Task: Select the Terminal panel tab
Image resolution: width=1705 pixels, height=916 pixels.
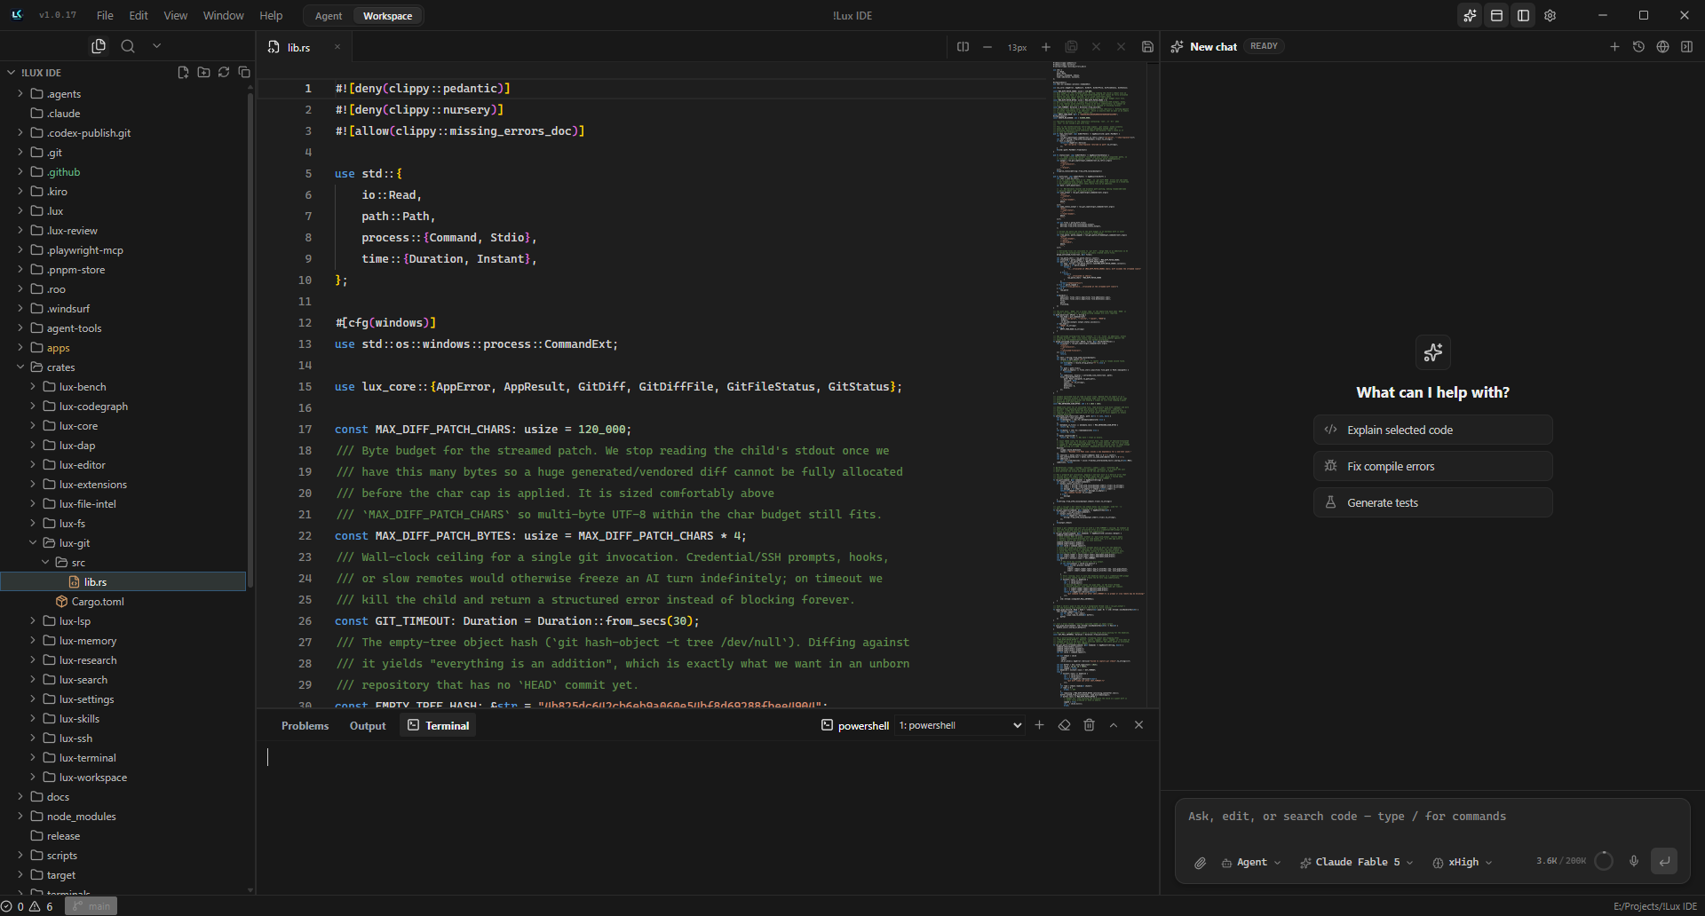Action: [438, 726]
